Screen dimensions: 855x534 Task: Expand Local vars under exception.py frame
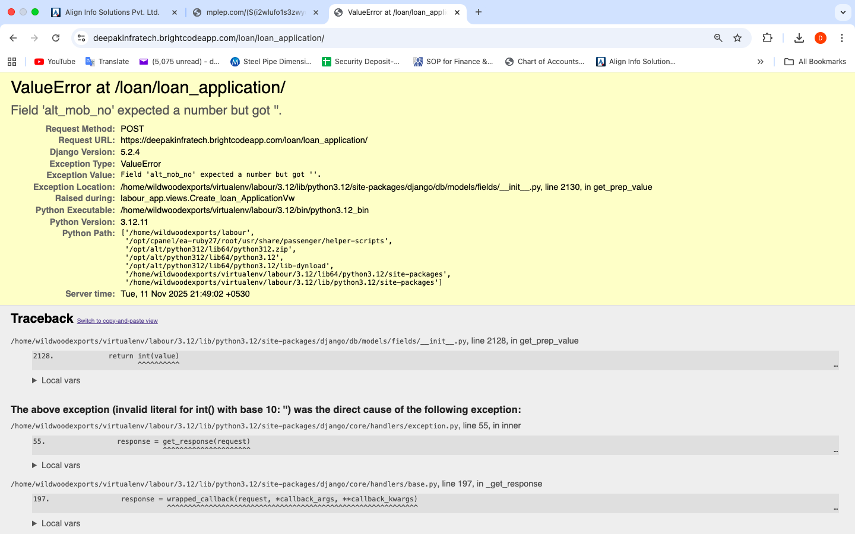56,465
